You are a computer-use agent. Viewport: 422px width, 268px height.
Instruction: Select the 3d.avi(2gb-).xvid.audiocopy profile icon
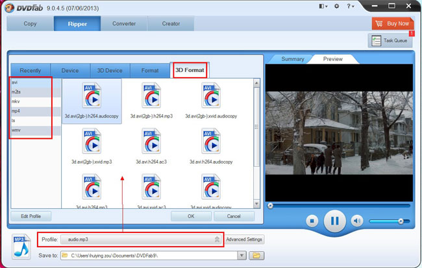click(211, 95)
